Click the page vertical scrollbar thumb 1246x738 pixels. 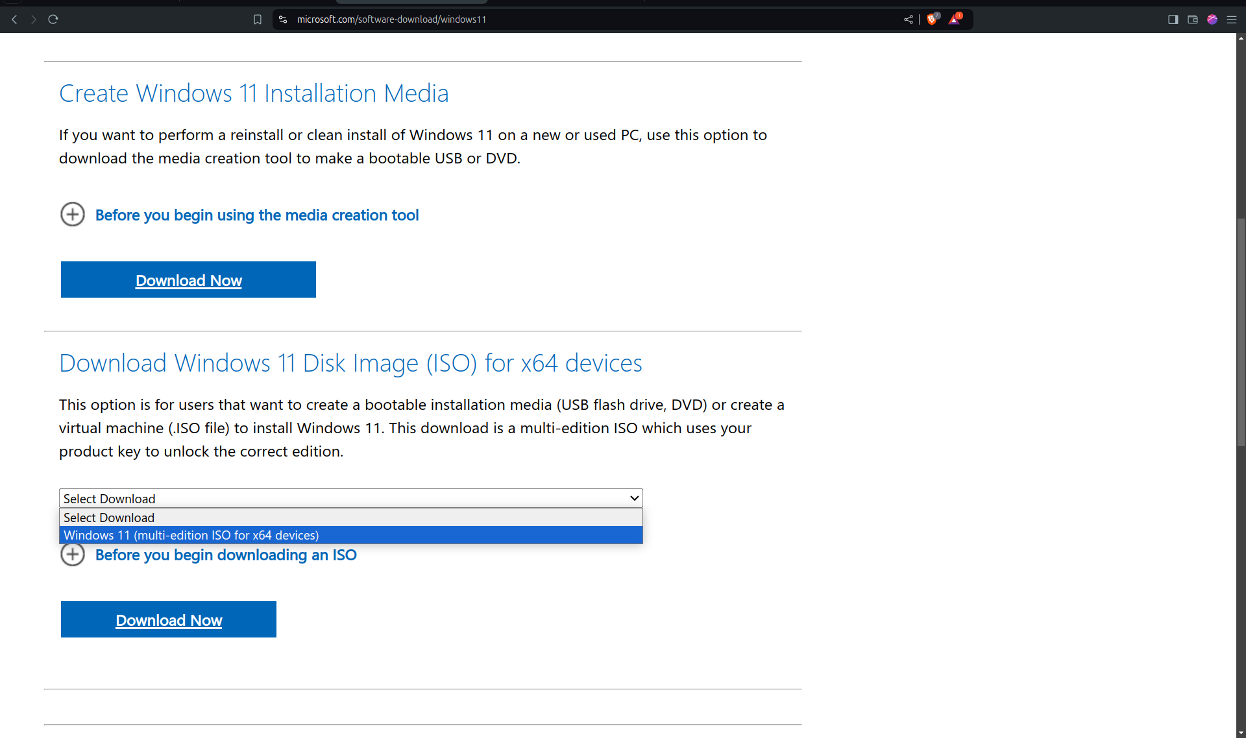click(x=1241, y=333)
